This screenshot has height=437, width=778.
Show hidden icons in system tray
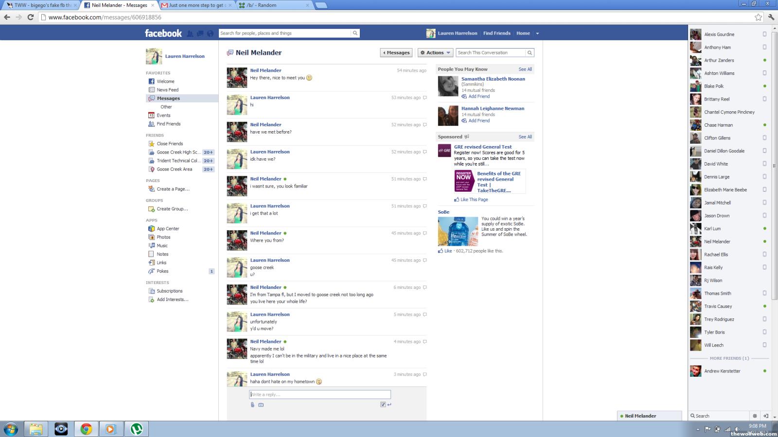coord(698,429)
